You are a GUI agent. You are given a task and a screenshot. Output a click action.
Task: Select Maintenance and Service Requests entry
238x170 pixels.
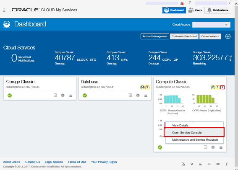[194, 140]
